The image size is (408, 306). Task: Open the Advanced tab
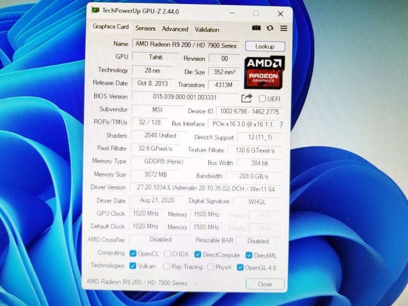click(175, 29)
